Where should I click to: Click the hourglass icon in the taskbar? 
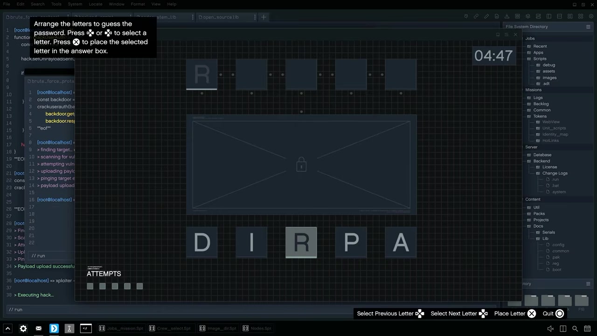coord(69,329)
